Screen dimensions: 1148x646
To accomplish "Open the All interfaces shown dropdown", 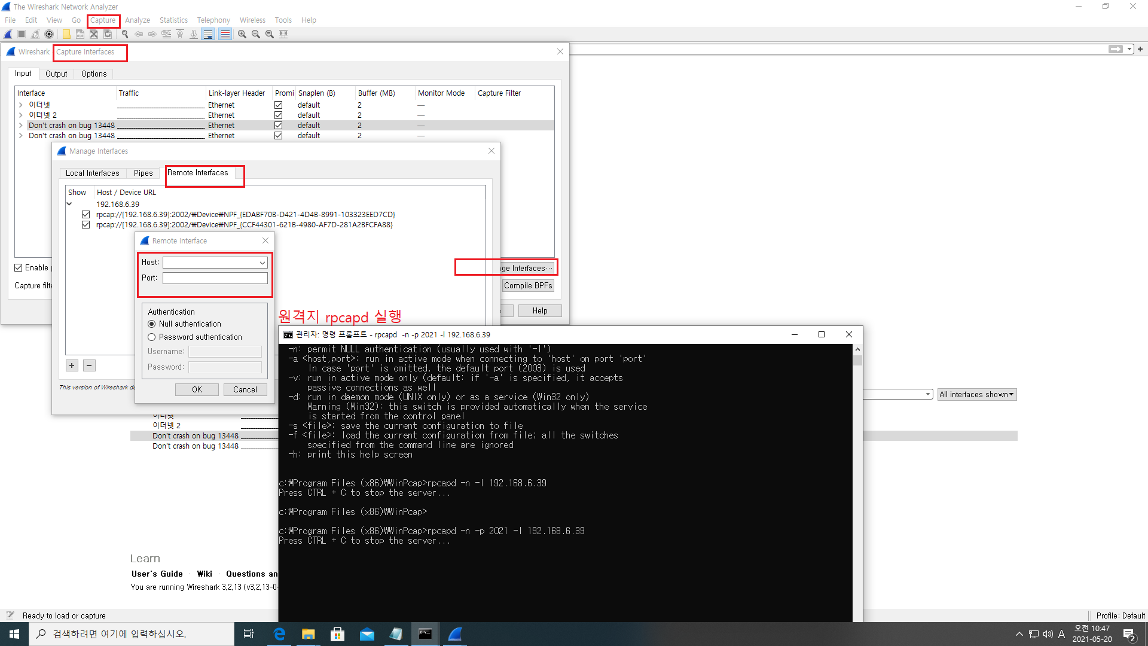I will pyautogui.click(x=976, y=395).
